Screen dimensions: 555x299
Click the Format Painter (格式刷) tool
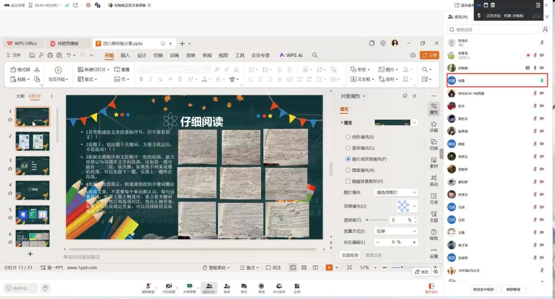(21, 69)
